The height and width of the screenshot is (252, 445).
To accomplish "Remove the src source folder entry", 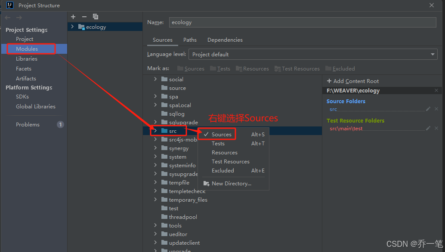I will coord(436,109).
